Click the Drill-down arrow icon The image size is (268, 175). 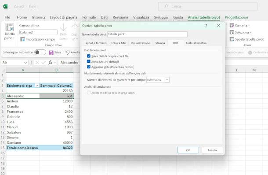point(63,27)
